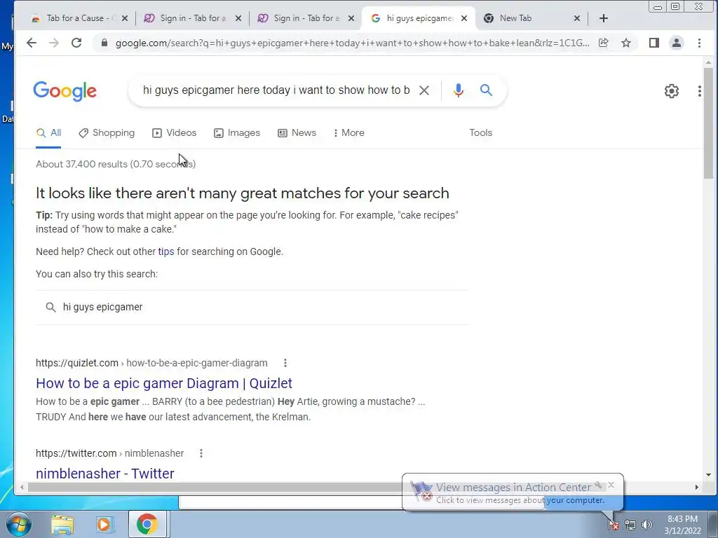The width and height of the screenshot is (718, 538).
Task: Switch to News results
Action: (297, 133)
